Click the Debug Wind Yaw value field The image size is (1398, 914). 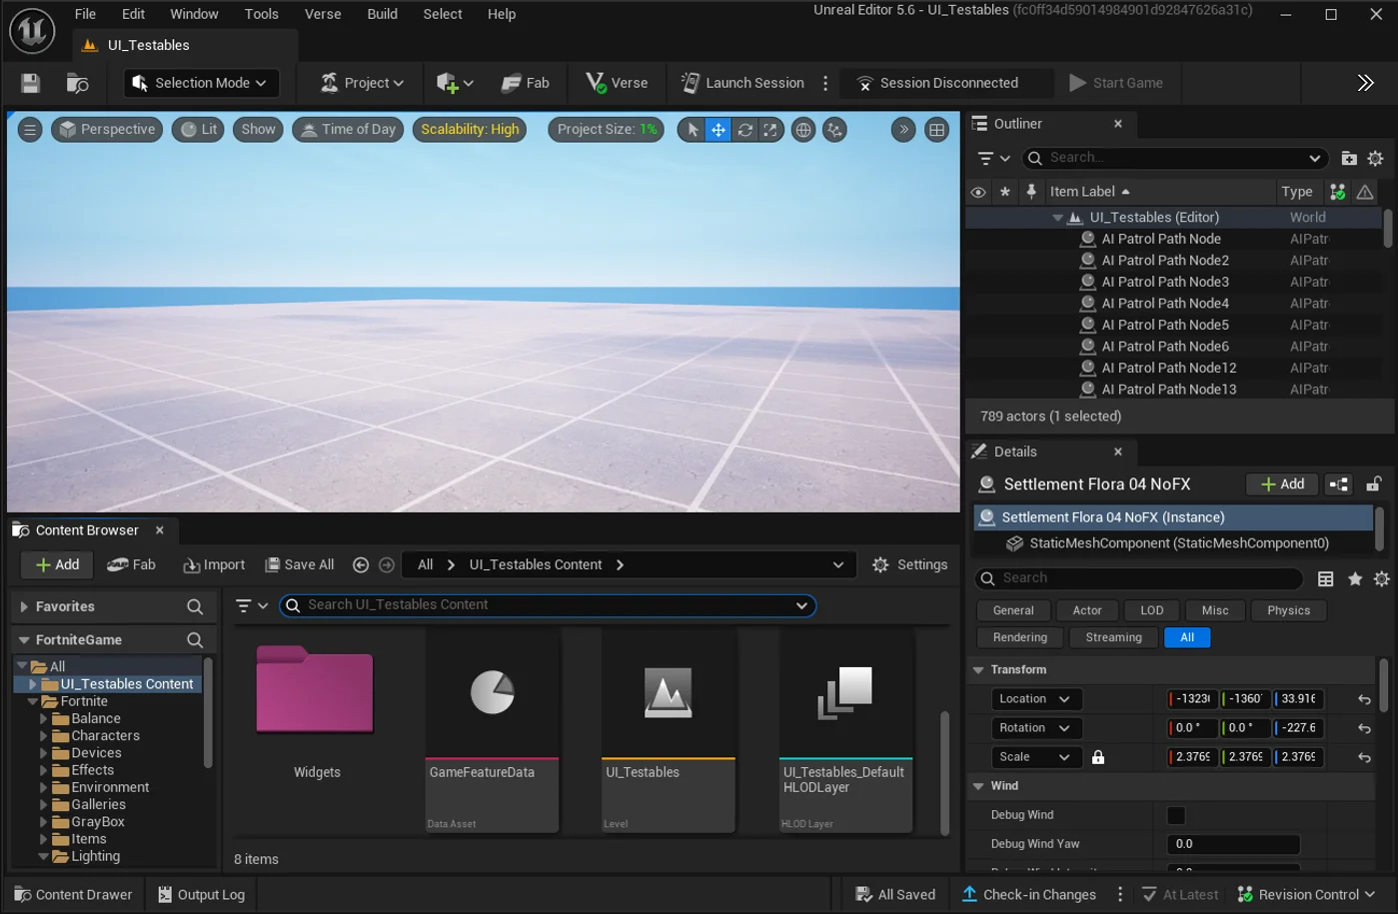(1233, 844)
